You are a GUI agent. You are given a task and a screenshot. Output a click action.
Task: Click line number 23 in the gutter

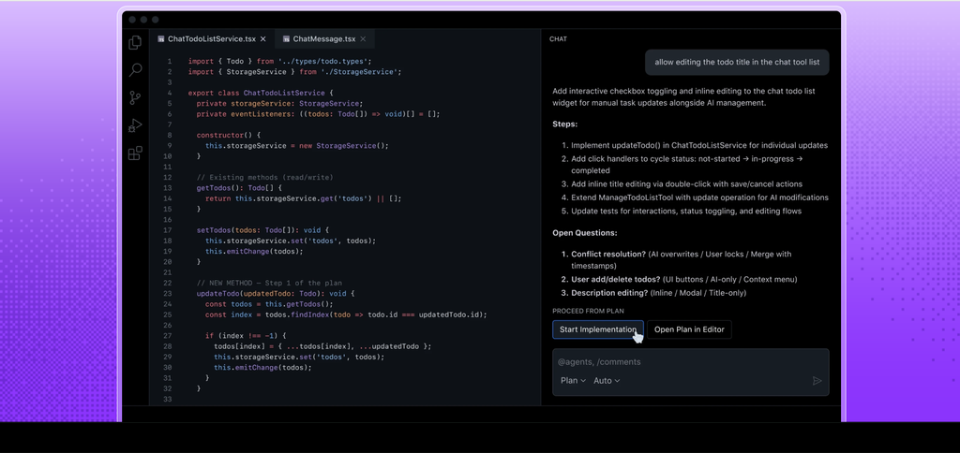tap(168, 294)
